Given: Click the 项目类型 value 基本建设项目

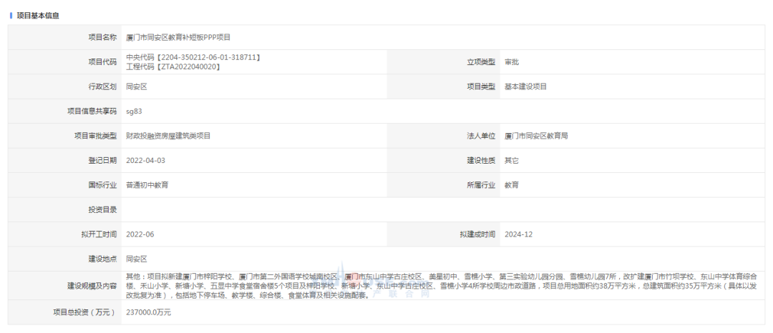Looking at the screenshot, I should point(525,86).
